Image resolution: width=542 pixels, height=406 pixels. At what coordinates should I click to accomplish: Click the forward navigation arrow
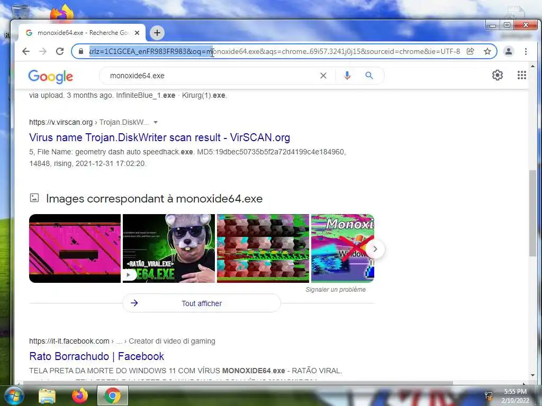coord(43,51)
